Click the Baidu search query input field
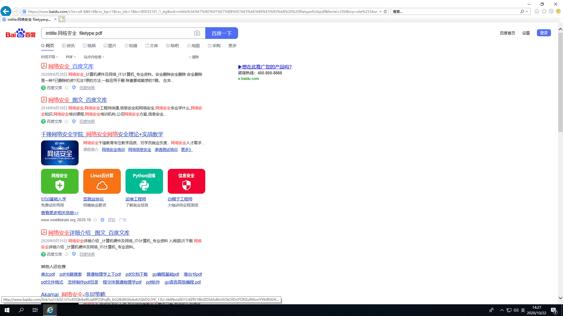The image size is (563, 316). pos(117,33)
